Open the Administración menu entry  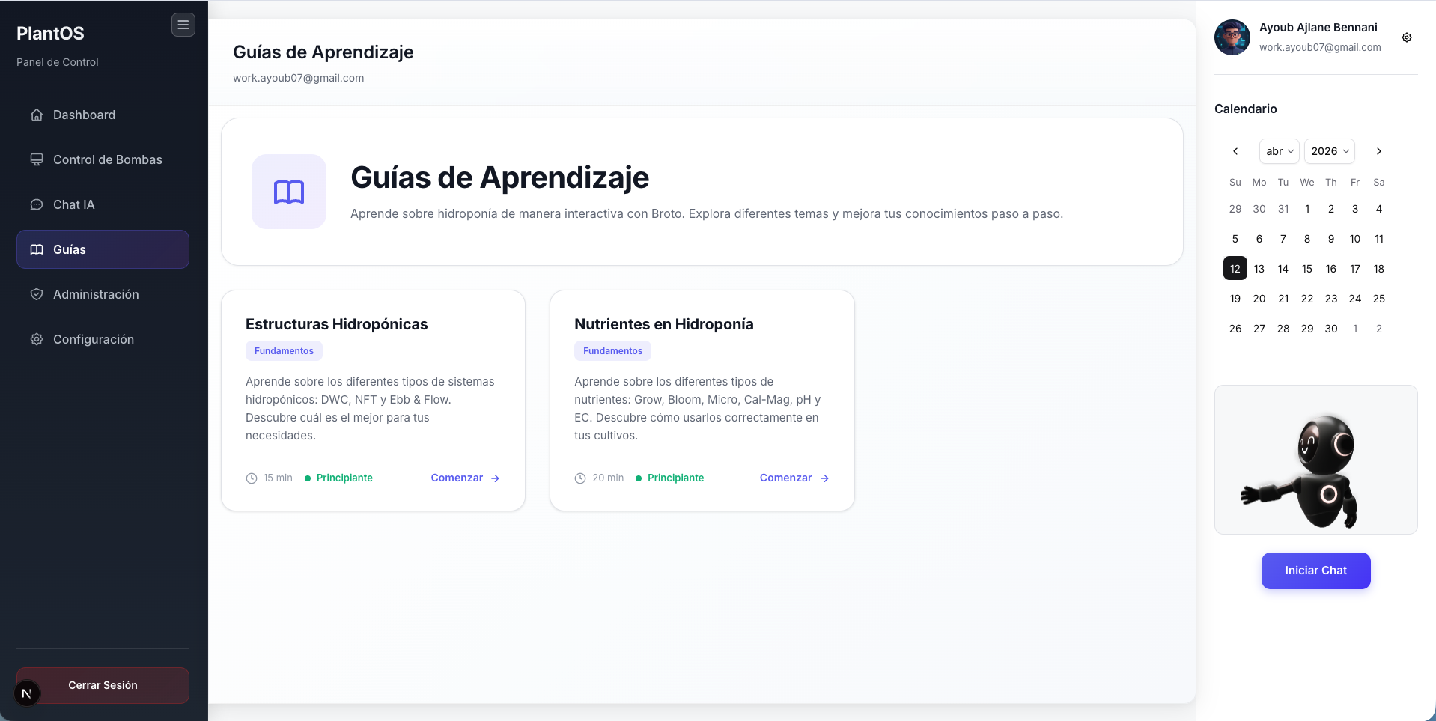(x=96, y=294)
